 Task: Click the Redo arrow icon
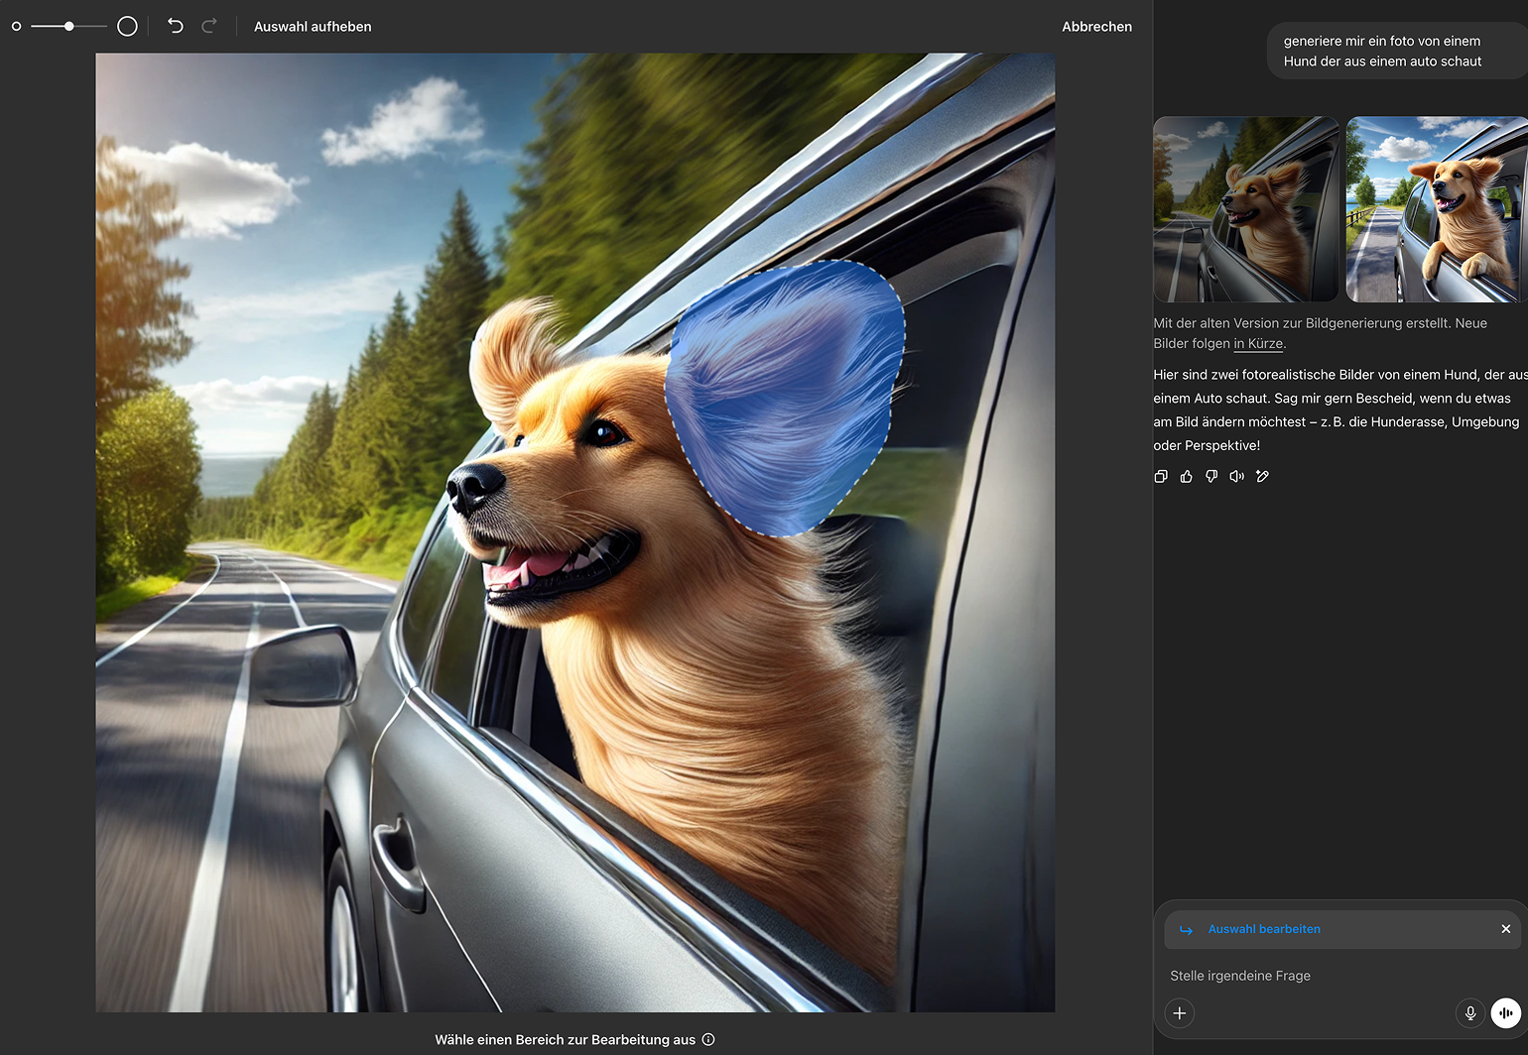(x=209, y=26)
